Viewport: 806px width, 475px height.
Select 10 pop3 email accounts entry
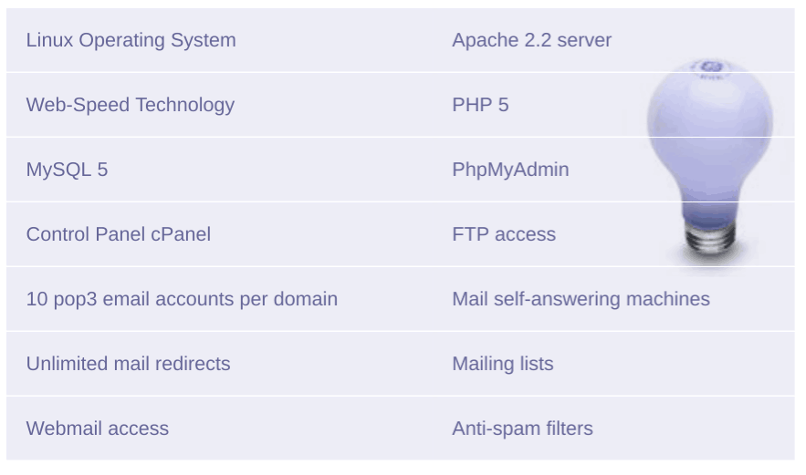(x=182, y=299)
